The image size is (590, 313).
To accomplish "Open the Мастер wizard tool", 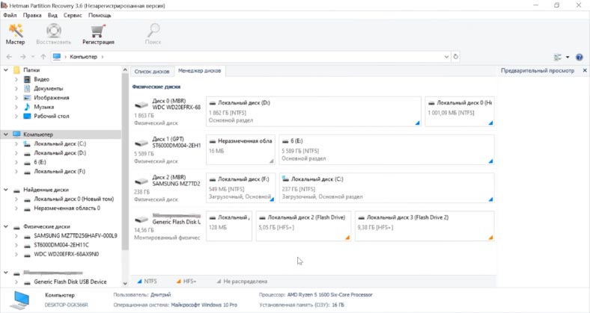I will [16, 34].
